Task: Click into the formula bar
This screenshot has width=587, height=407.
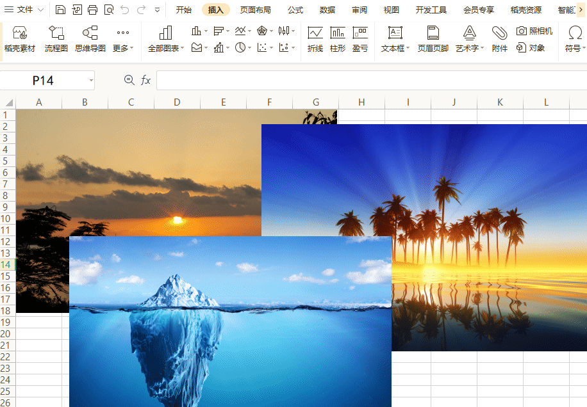Action: (372, 81)
